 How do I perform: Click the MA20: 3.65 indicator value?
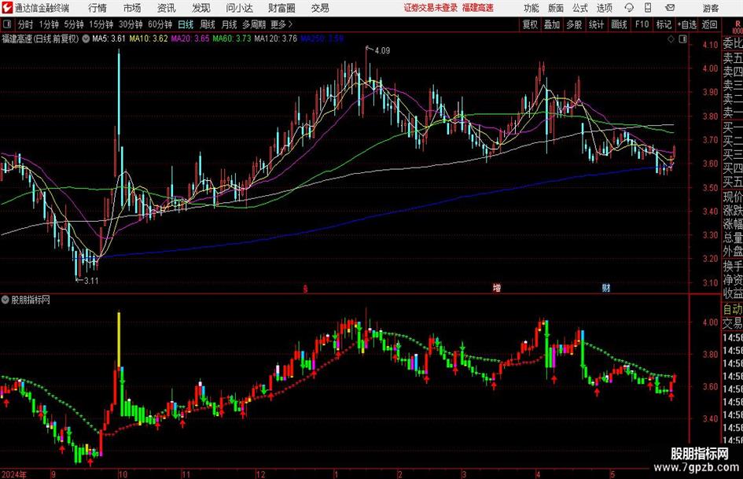(190, 39)
